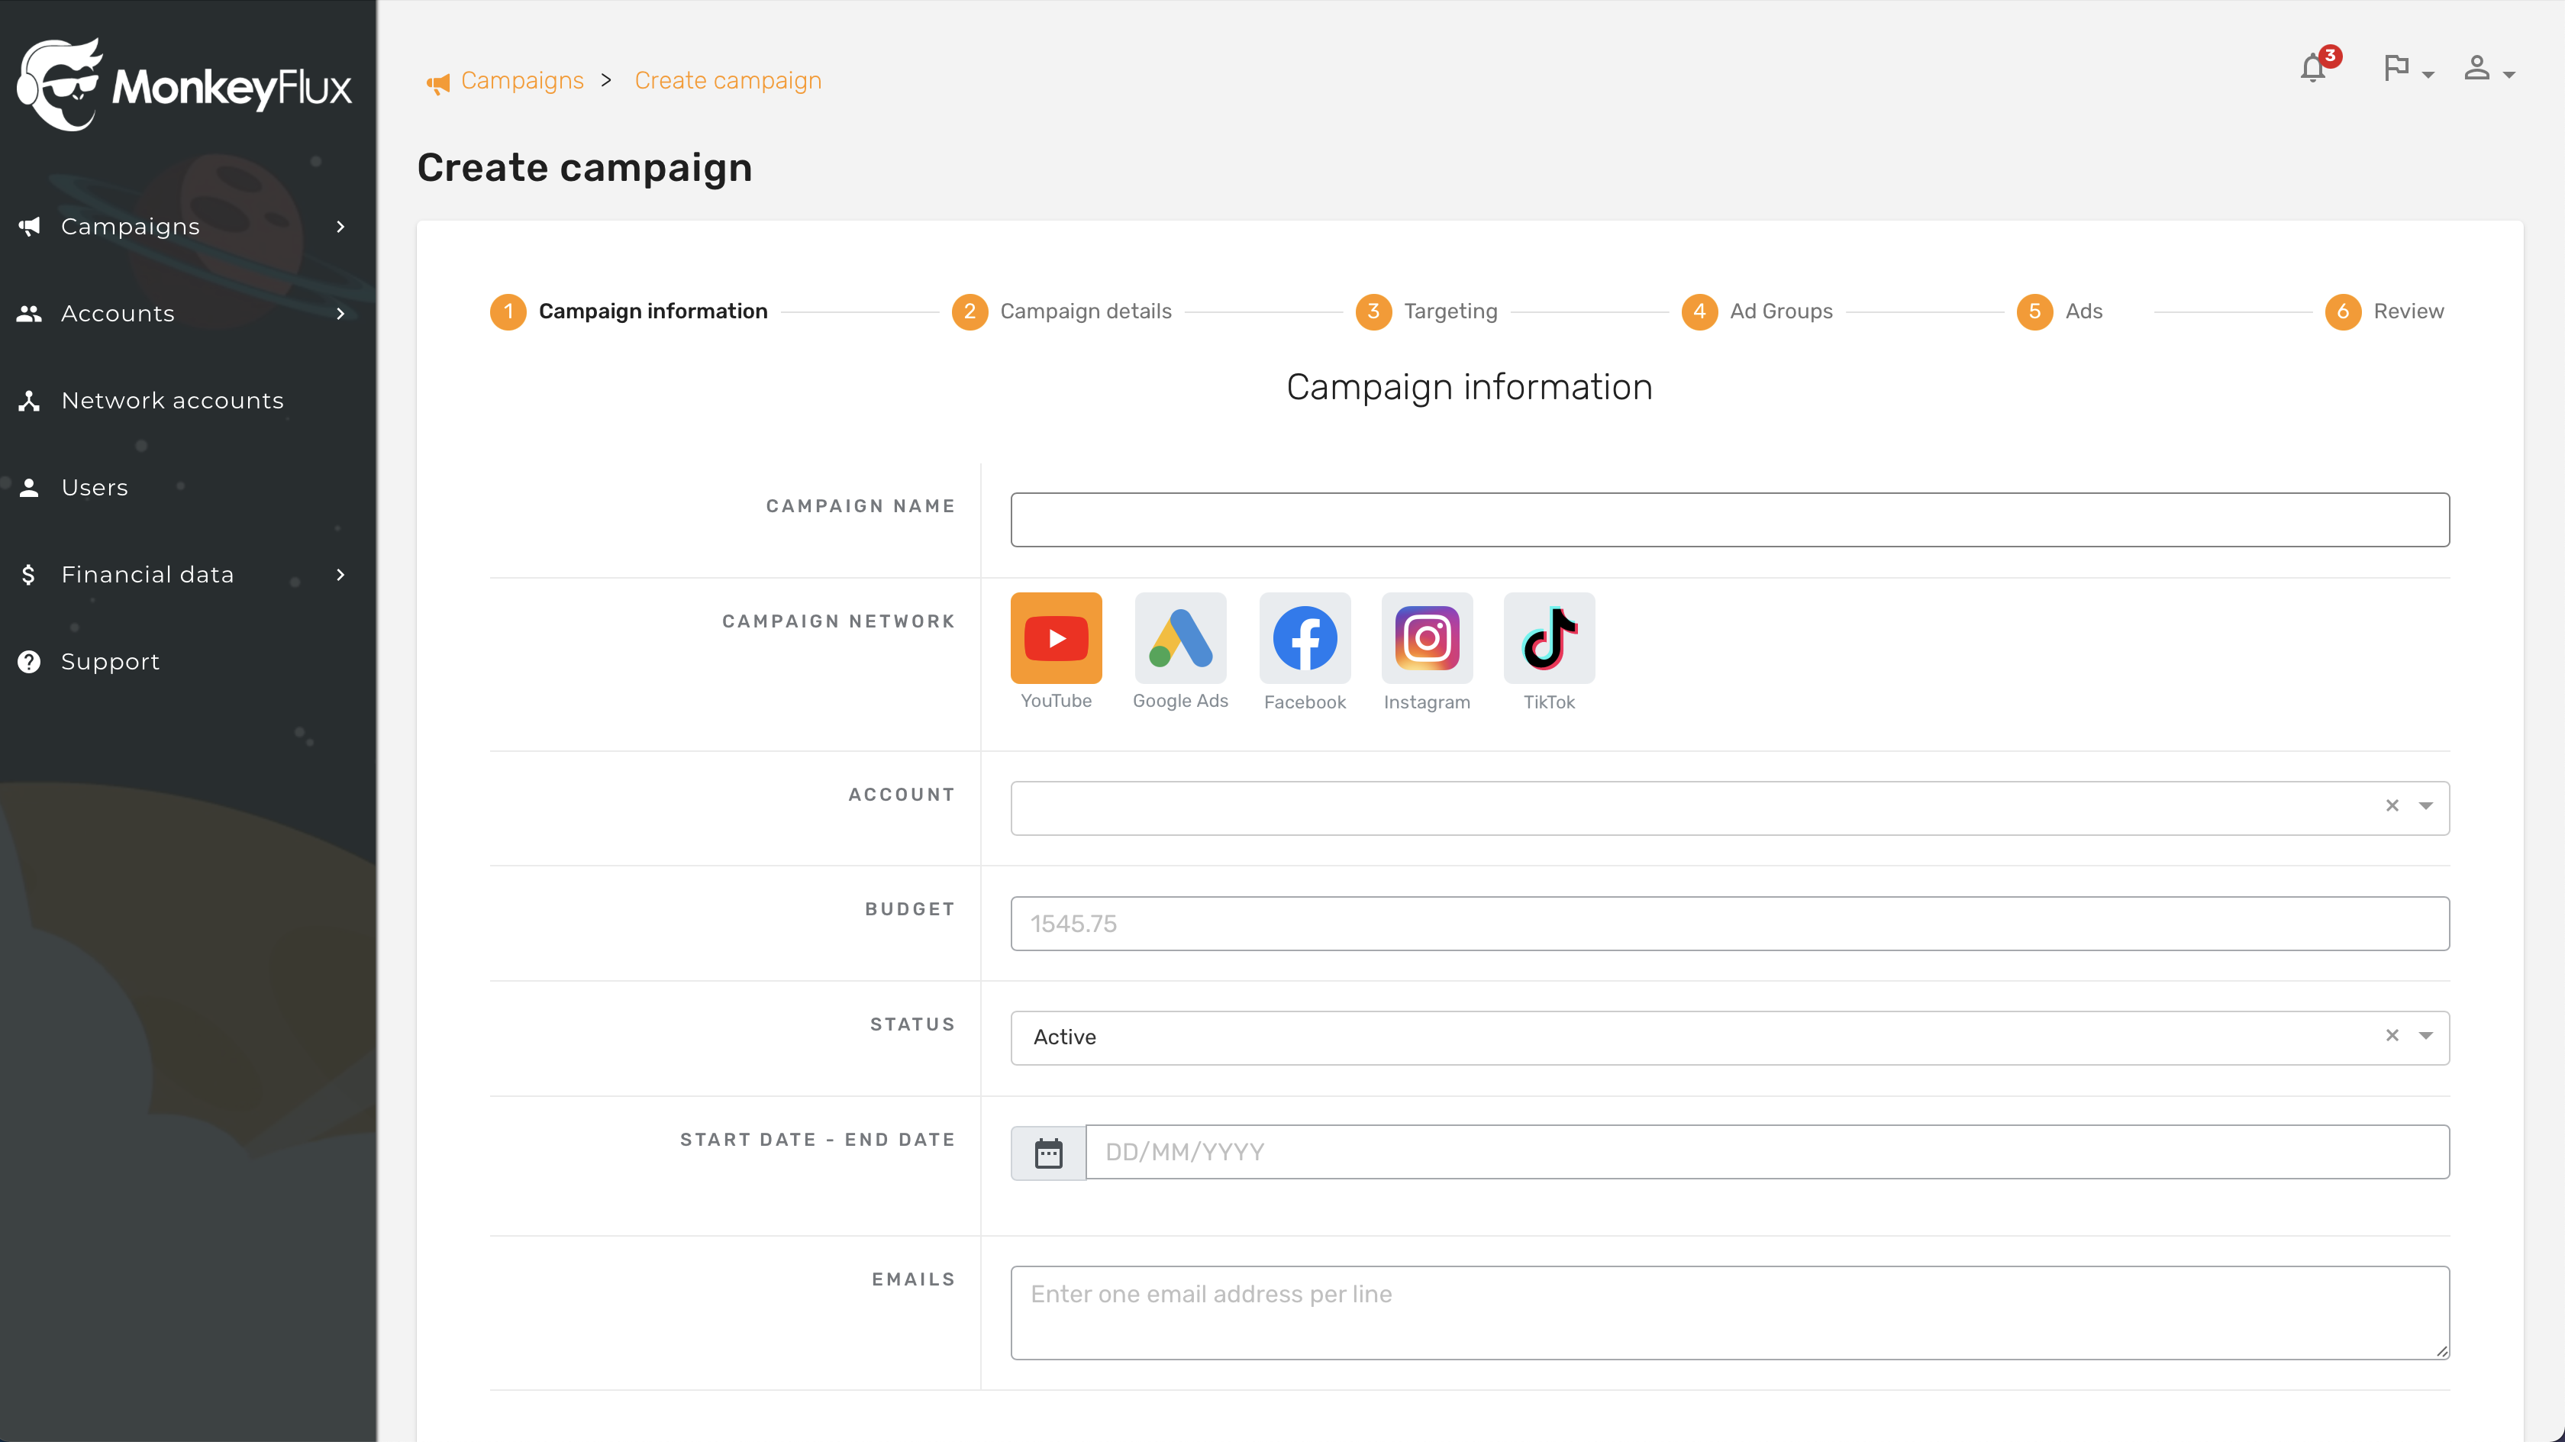Expand the Status dropdown arrow

[x=2425, y=1036]
